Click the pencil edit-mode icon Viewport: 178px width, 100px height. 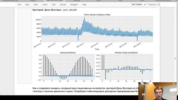pyautogui.click(x=145, y=4)
